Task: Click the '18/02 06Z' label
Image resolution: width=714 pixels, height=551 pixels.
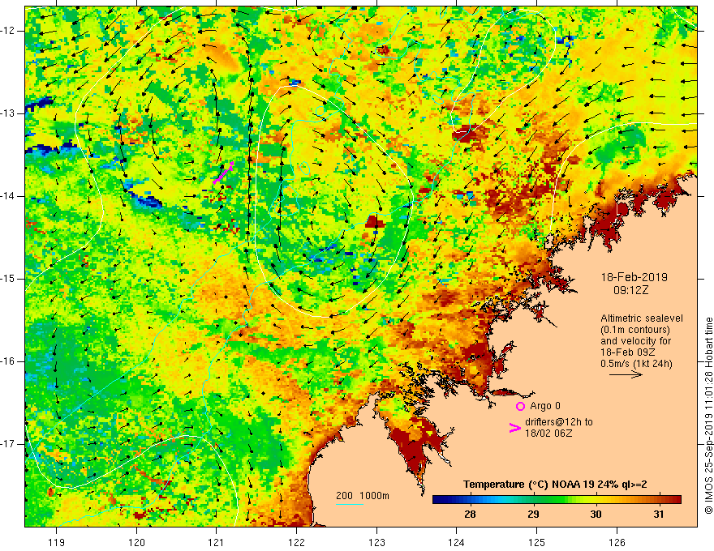Action: pos(548,434)
